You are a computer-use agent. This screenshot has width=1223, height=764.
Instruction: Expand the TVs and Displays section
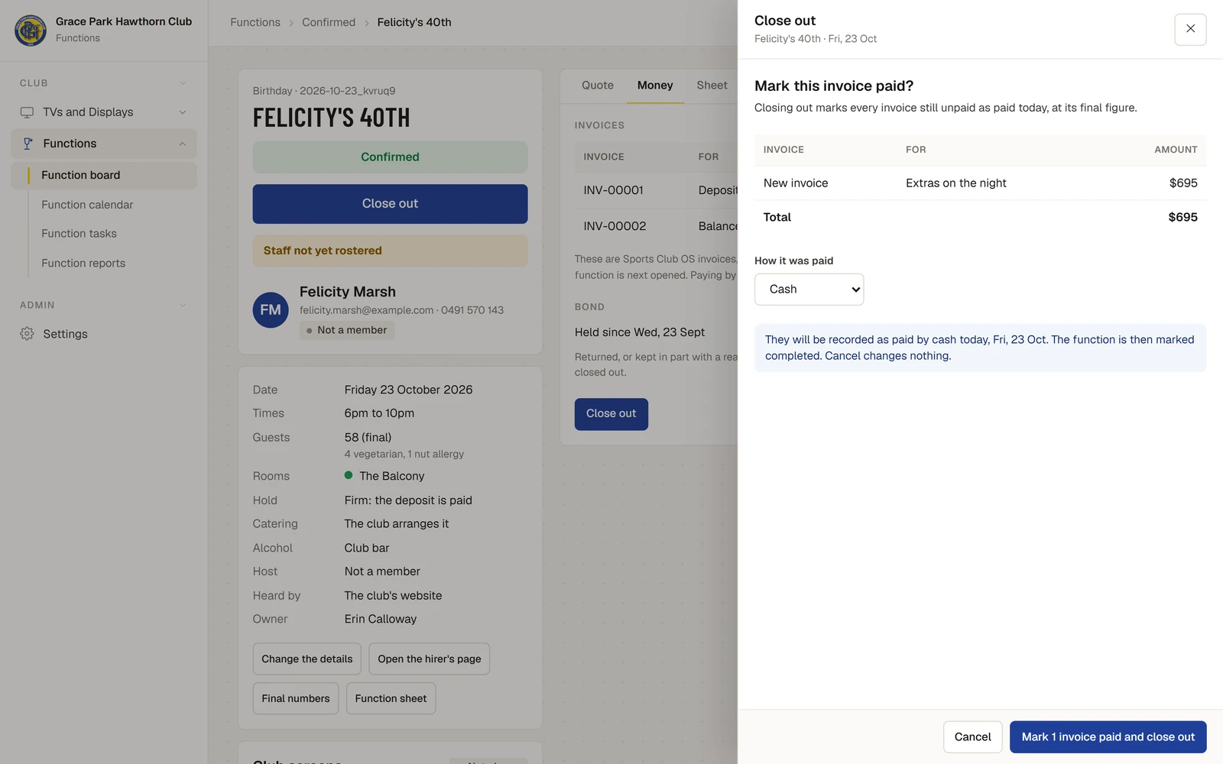tap(183, 112)
